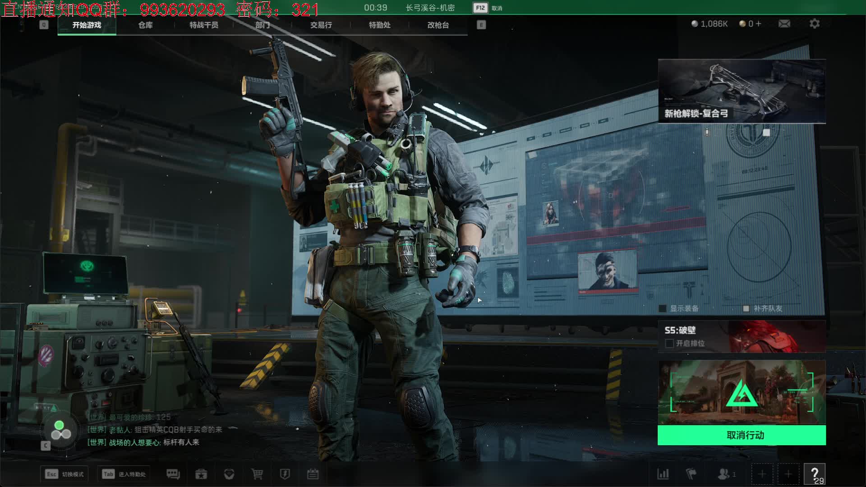Viewport: 866px width, 487px height.
Task: Open the mail envelope icon
Action: (784, 23)
